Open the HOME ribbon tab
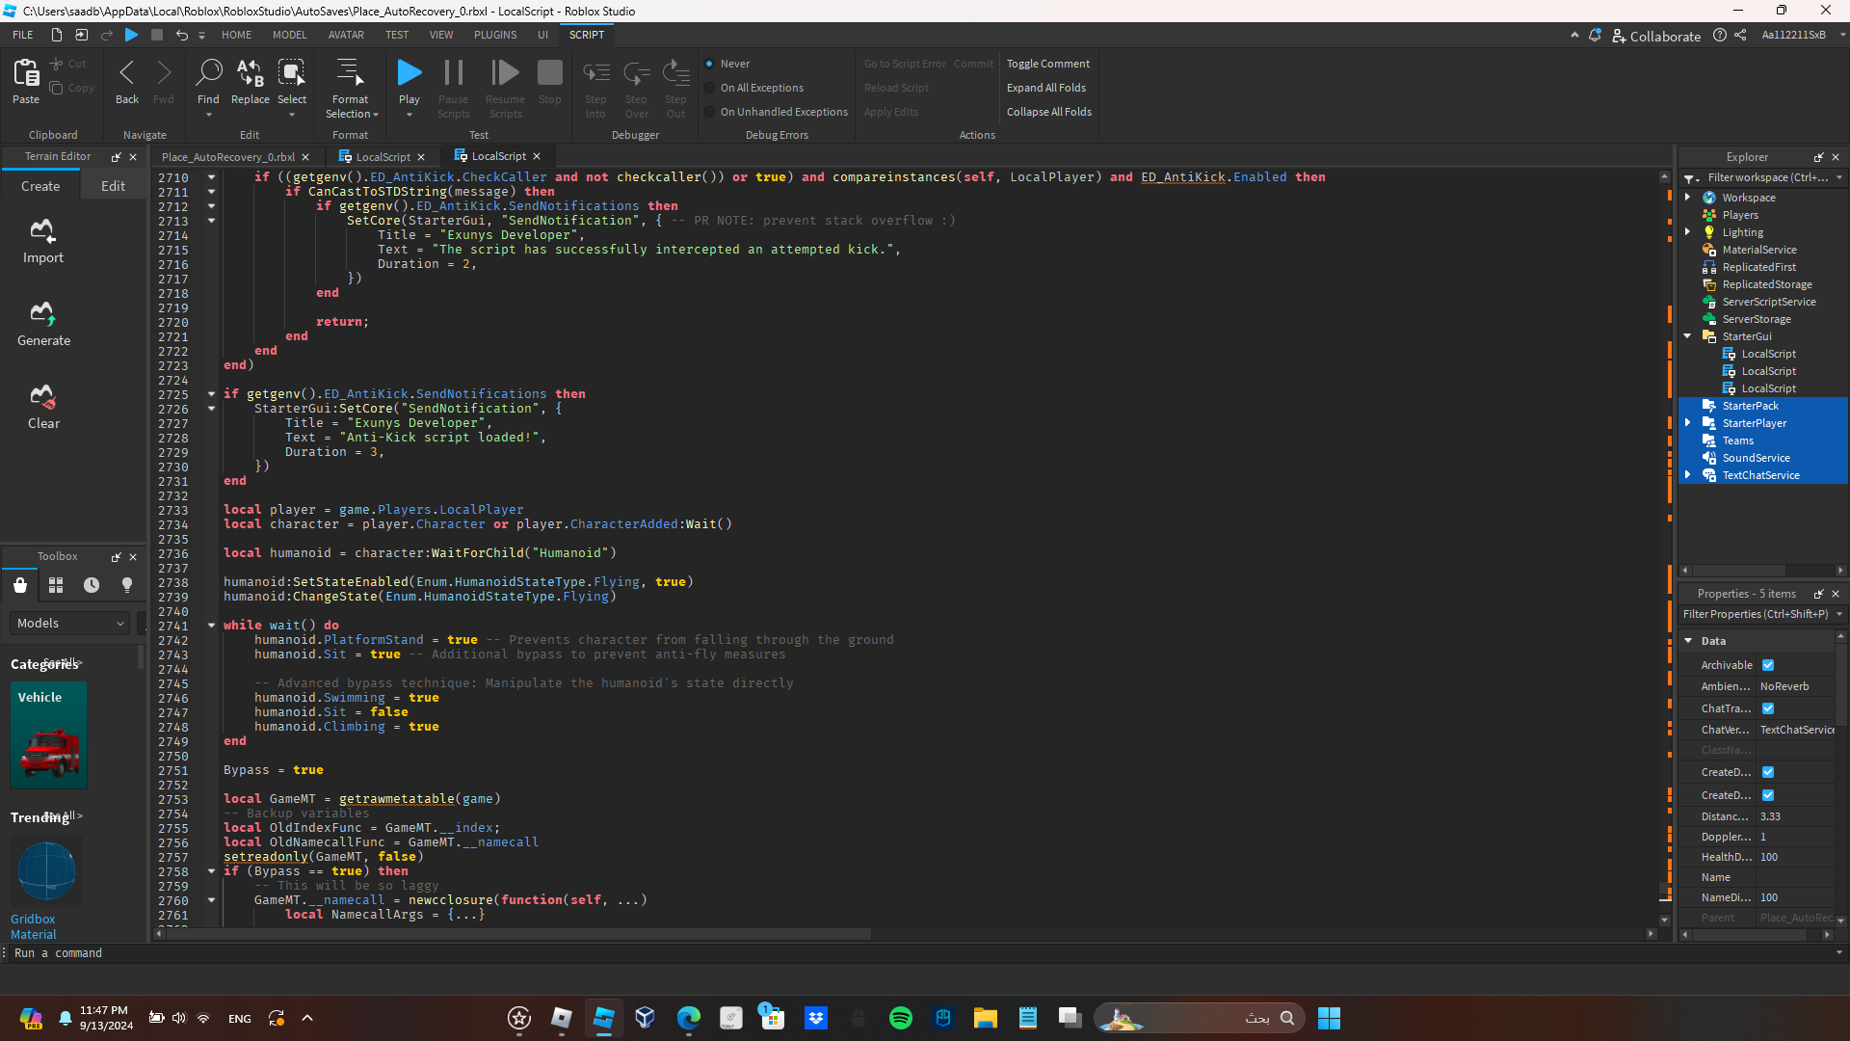This screenshot has width=1850, height=1041. pyautogui.click(x=236, y=35)
